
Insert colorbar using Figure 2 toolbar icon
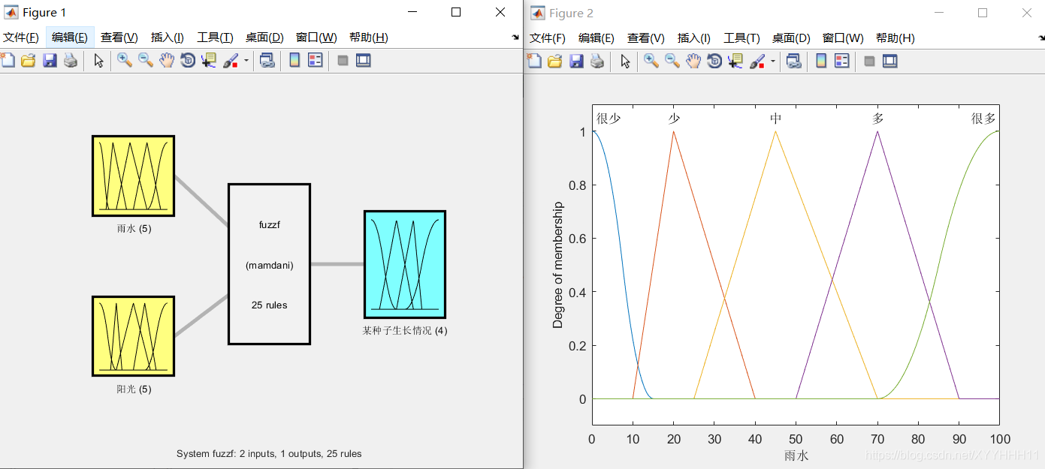point(821,61)
